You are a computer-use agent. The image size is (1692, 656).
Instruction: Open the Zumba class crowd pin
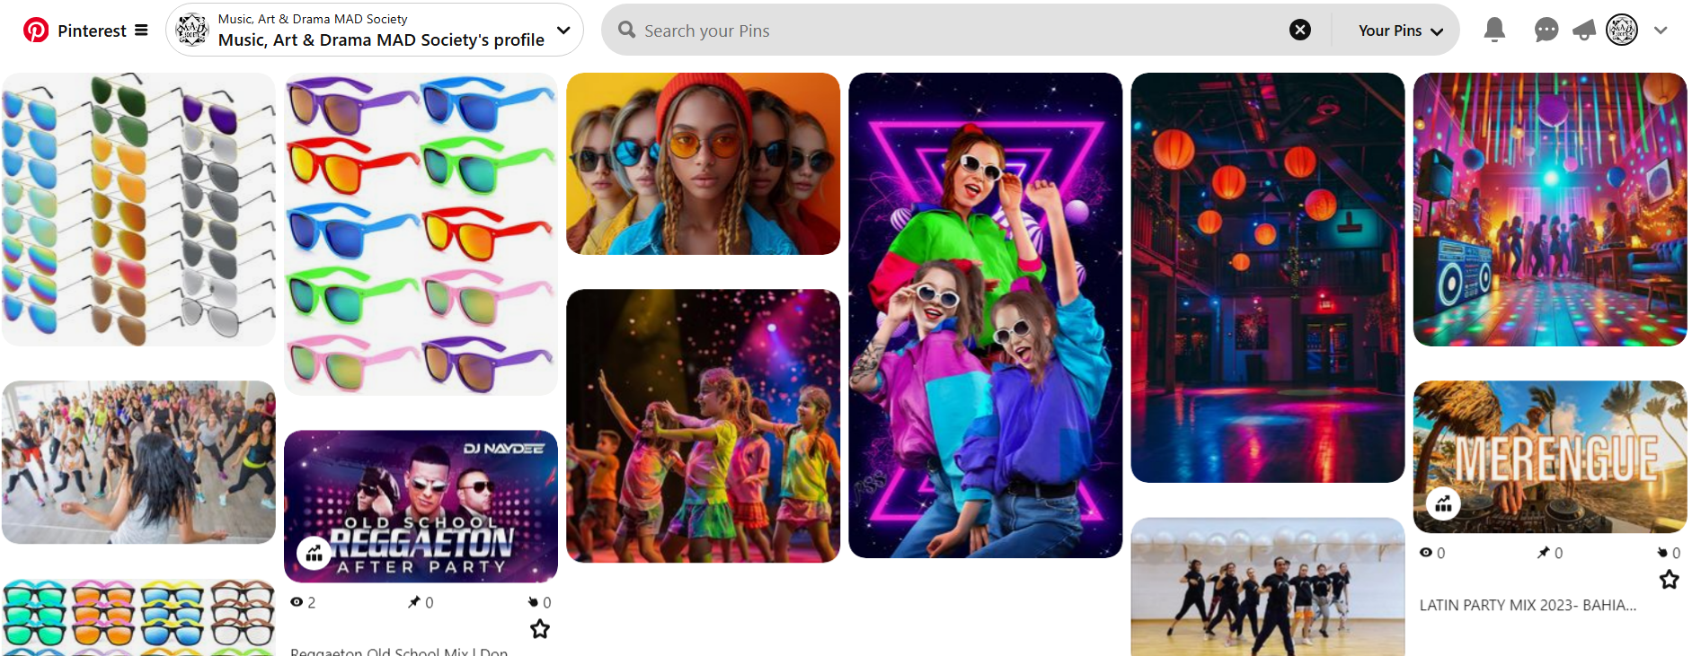[x=138, y=462]
